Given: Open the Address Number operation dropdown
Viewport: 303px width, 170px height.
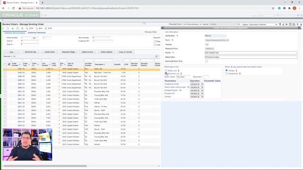Looking at the screenshot, I should click(x=196, y=84).
